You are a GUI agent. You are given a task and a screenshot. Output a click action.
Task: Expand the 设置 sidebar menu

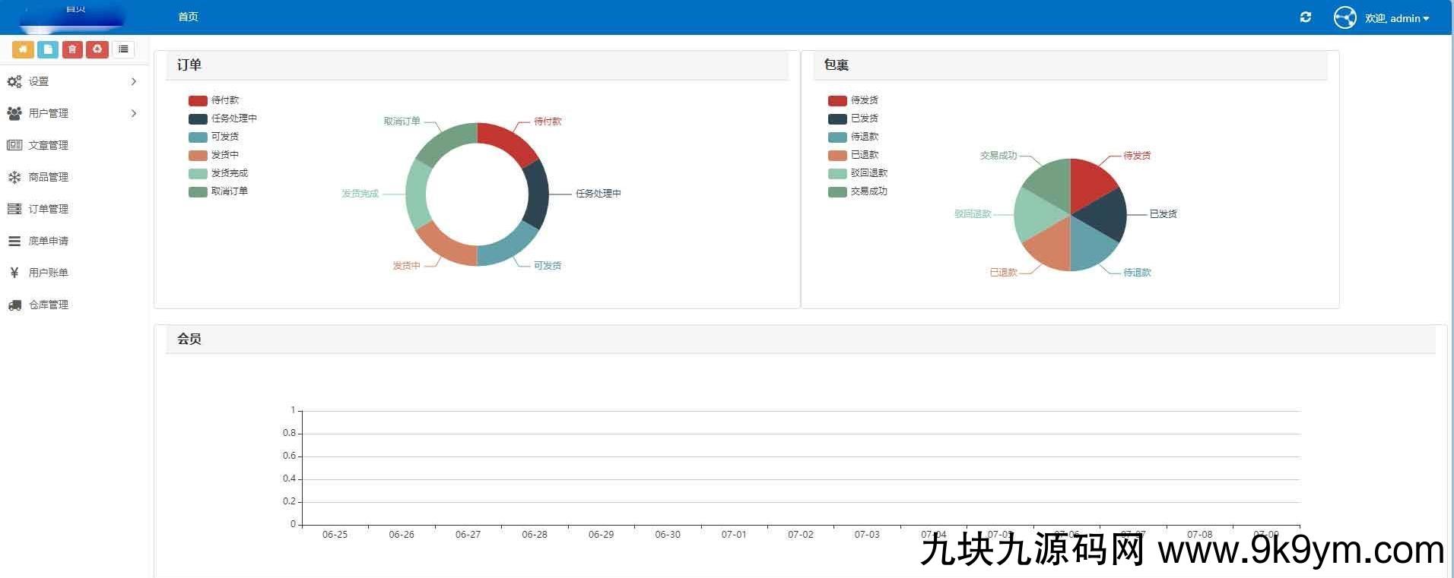point(72,81)
